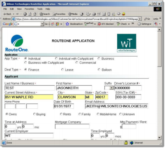Viewport: 166px width, 149px height.
Task: Expand Check dropdown arrow
Action: pyautogui.click(x=129, y=24)
